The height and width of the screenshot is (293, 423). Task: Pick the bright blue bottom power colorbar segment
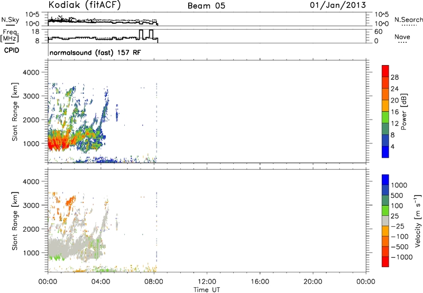coord(385,152)
